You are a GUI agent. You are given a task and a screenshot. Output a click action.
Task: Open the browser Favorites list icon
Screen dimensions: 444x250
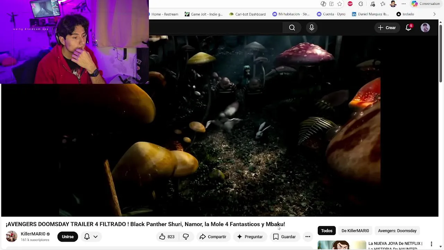tap(383, 4)
